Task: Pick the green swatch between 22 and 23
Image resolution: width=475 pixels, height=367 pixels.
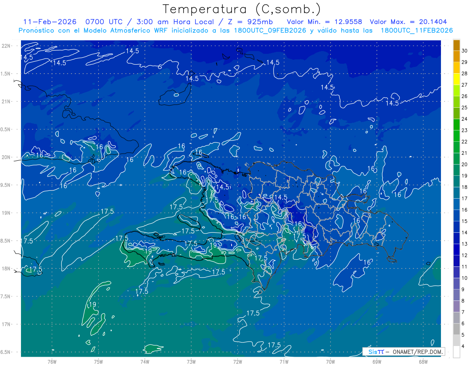Action: (456, 136)
